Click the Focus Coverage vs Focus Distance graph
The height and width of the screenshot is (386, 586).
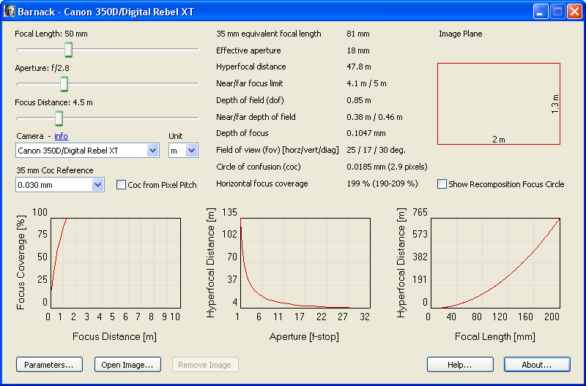coord(116,263)
